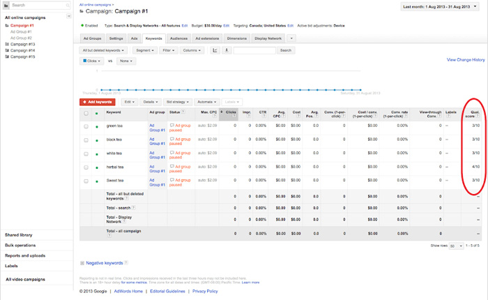The width and height of the screenshot is (488, 300).
Task: Open the AdWords Home footer link
Action: (128, 291)
